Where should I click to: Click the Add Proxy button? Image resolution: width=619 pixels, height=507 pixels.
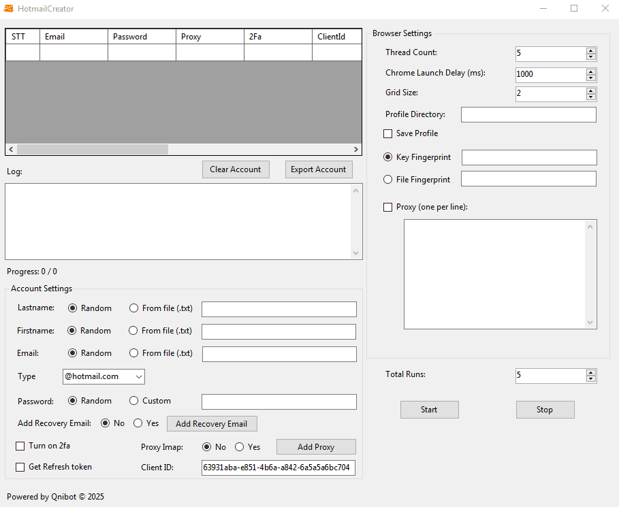pos(316,447)
